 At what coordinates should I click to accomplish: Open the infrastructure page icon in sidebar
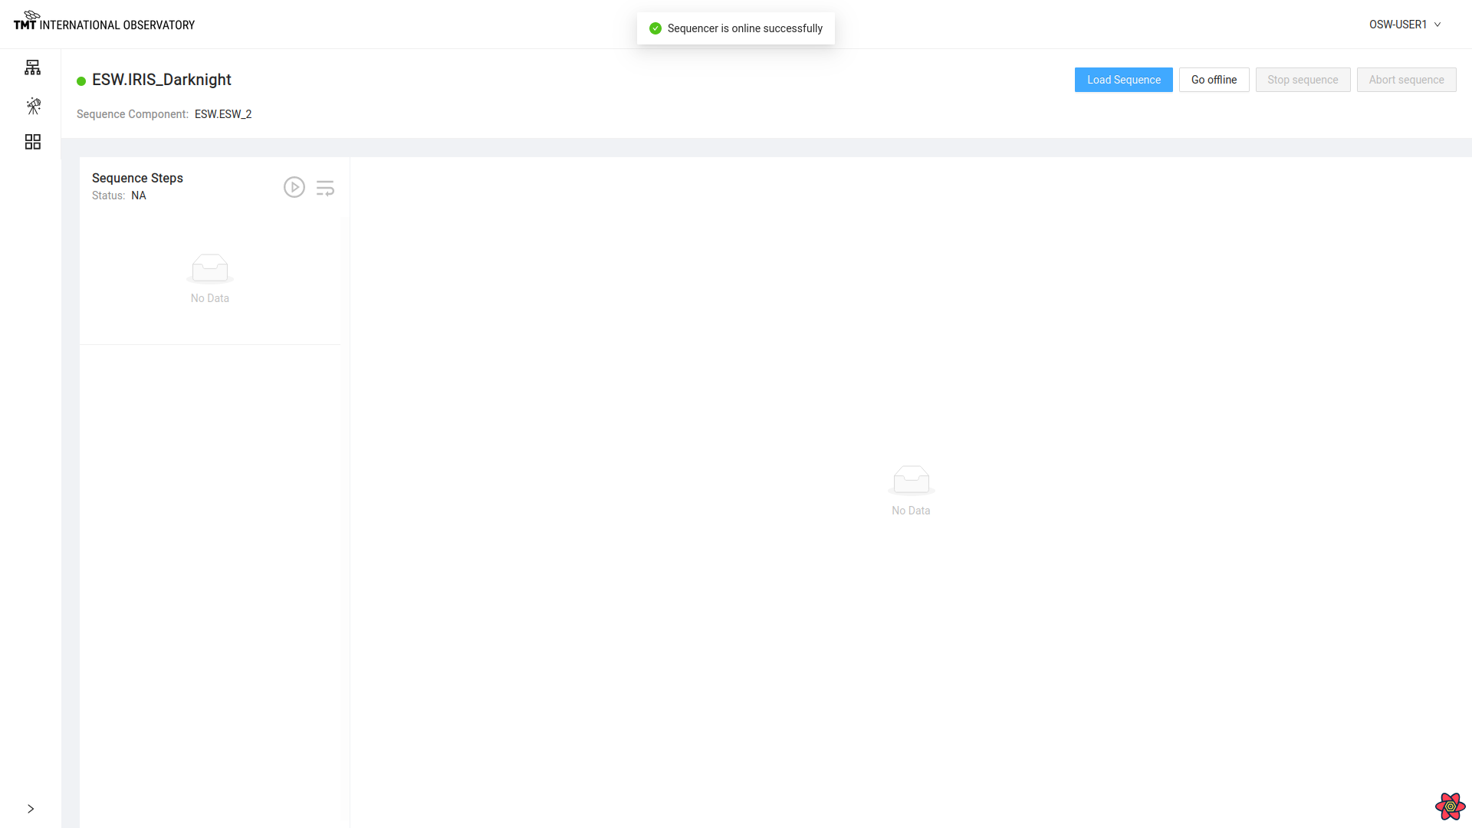pos(32,67)
